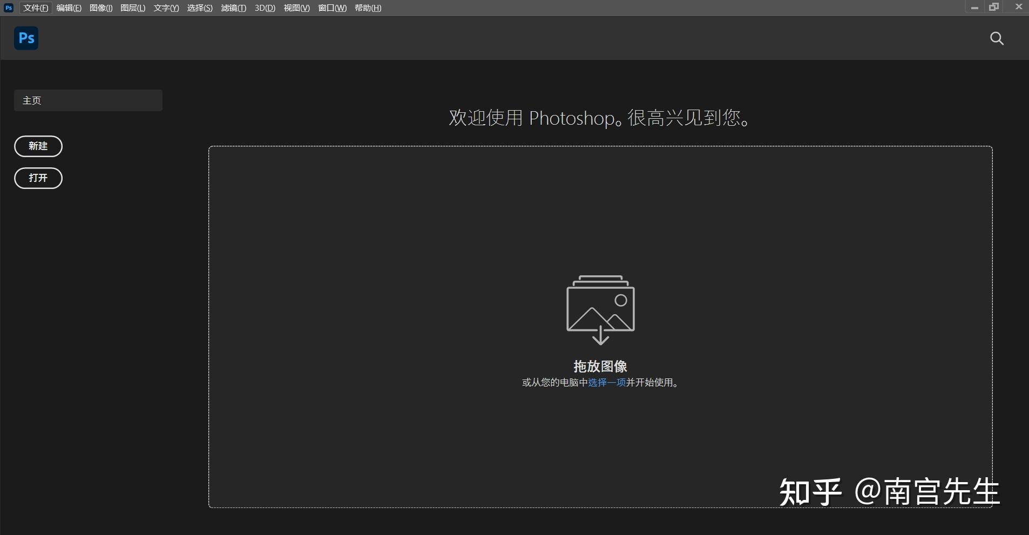
Task: Click the 新建 (New) button
Action: click(x=38, y=146)
